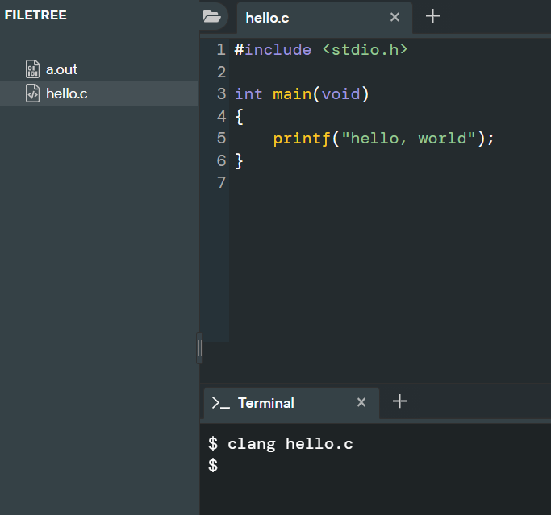Close the Terminal tab
The image size is (551, 515).
pyautogui.click(x=361, y=402)
